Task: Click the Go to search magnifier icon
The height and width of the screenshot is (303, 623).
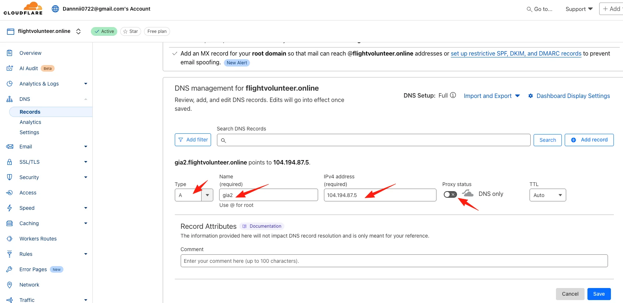Action: click(529, 9)
